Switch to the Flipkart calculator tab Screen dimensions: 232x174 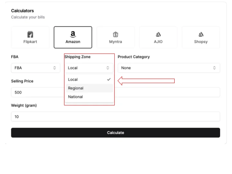click(30, 37)
